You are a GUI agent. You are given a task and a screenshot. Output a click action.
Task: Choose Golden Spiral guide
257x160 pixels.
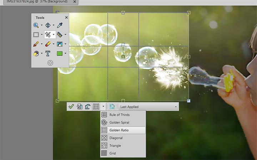123,122
